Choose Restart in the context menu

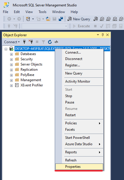coord(79,115)
